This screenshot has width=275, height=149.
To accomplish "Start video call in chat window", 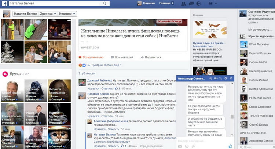I will pos(216,79).
